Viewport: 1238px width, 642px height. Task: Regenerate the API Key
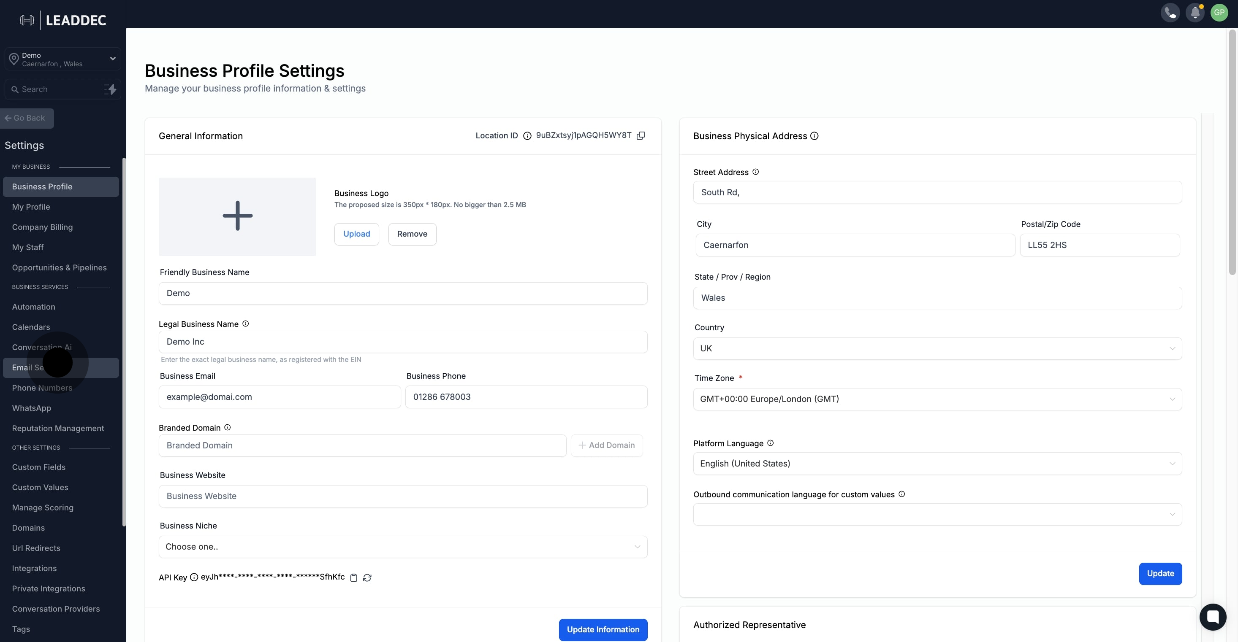coord(367,577)
